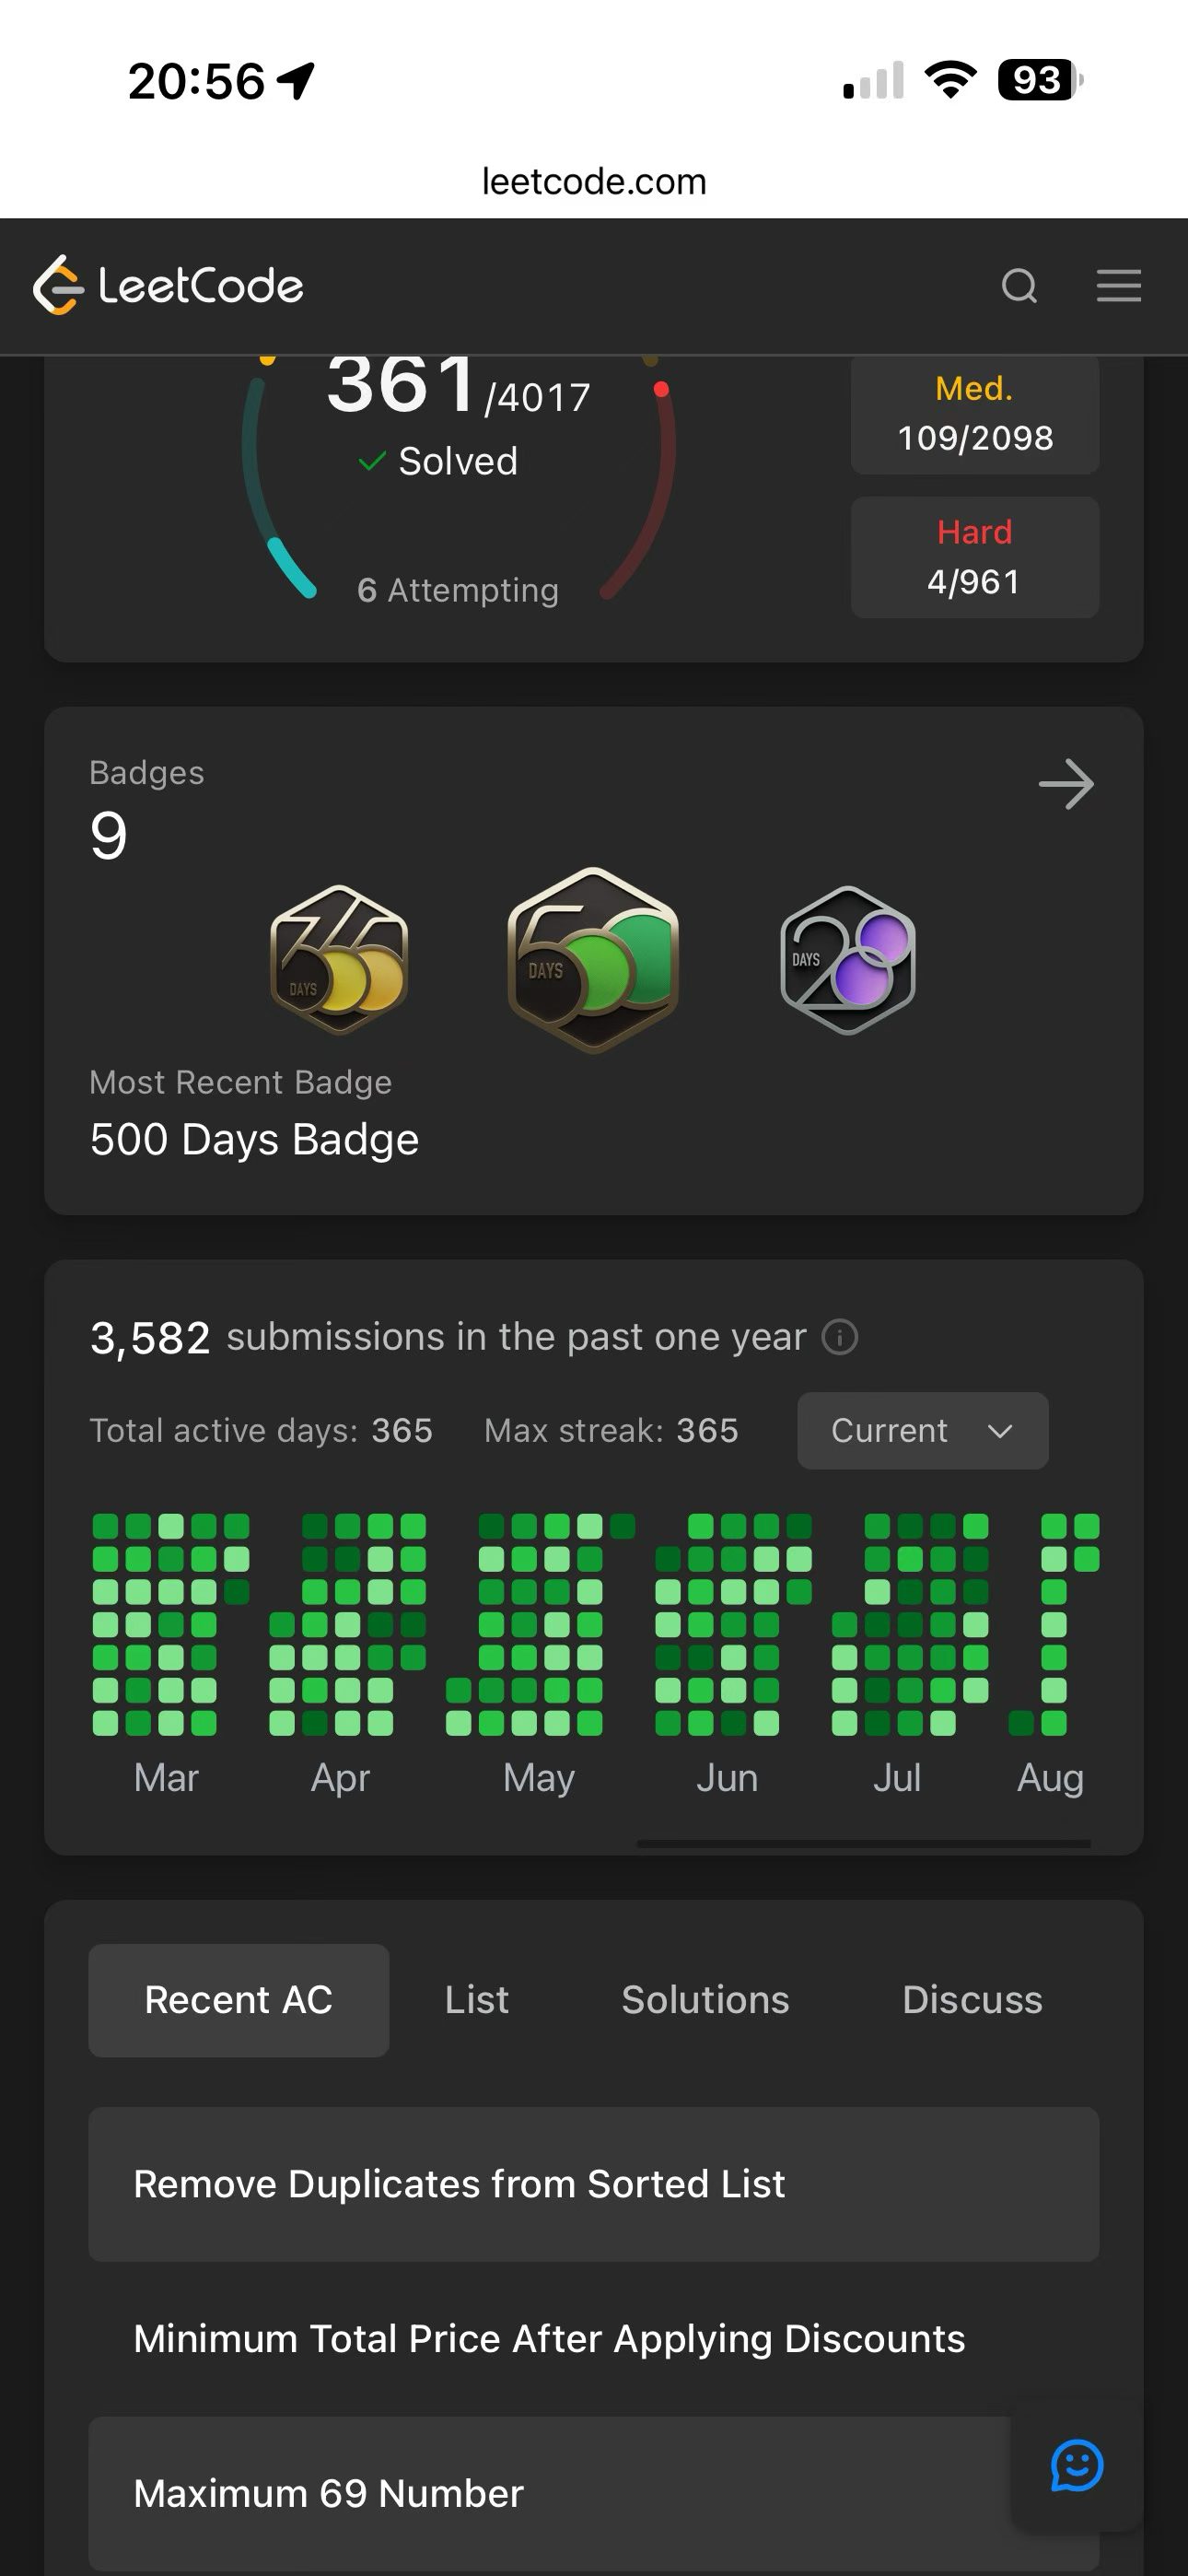Image resolution: width=1188 pixels, height=2576 pixels.
Task: Open the purple days badge
Action: click(x=847, y=960)
